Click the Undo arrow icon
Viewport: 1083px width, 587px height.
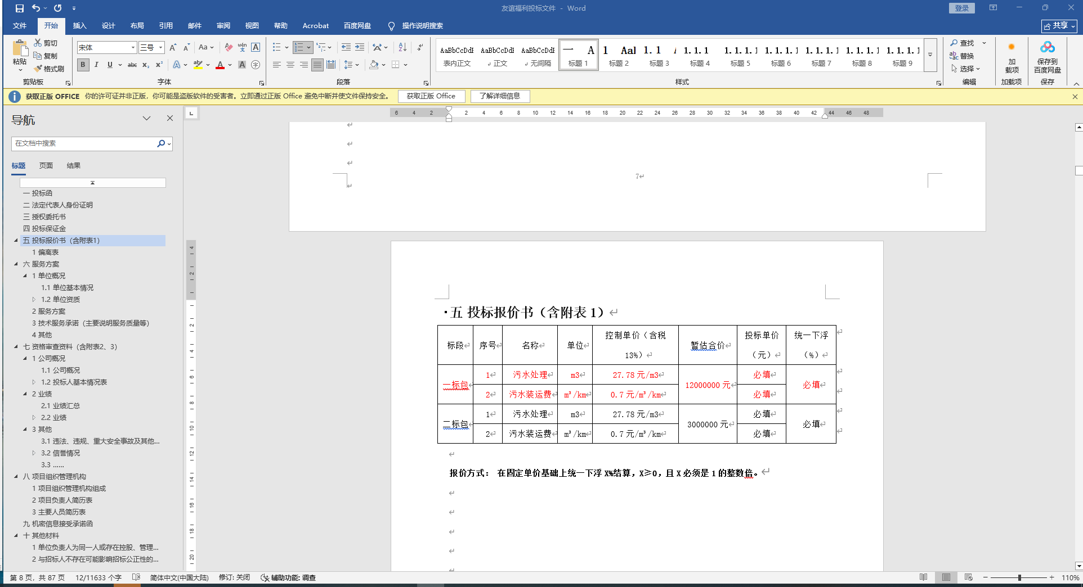click(x=36, y=8)
